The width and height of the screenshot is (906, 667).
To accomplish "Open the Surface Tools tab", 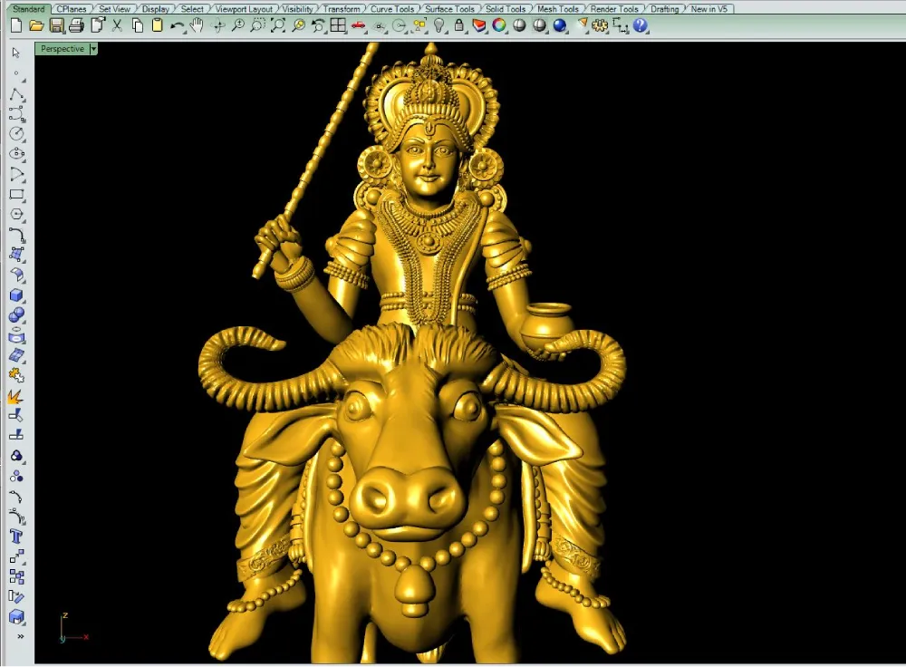I will click(x=449, y=9).
